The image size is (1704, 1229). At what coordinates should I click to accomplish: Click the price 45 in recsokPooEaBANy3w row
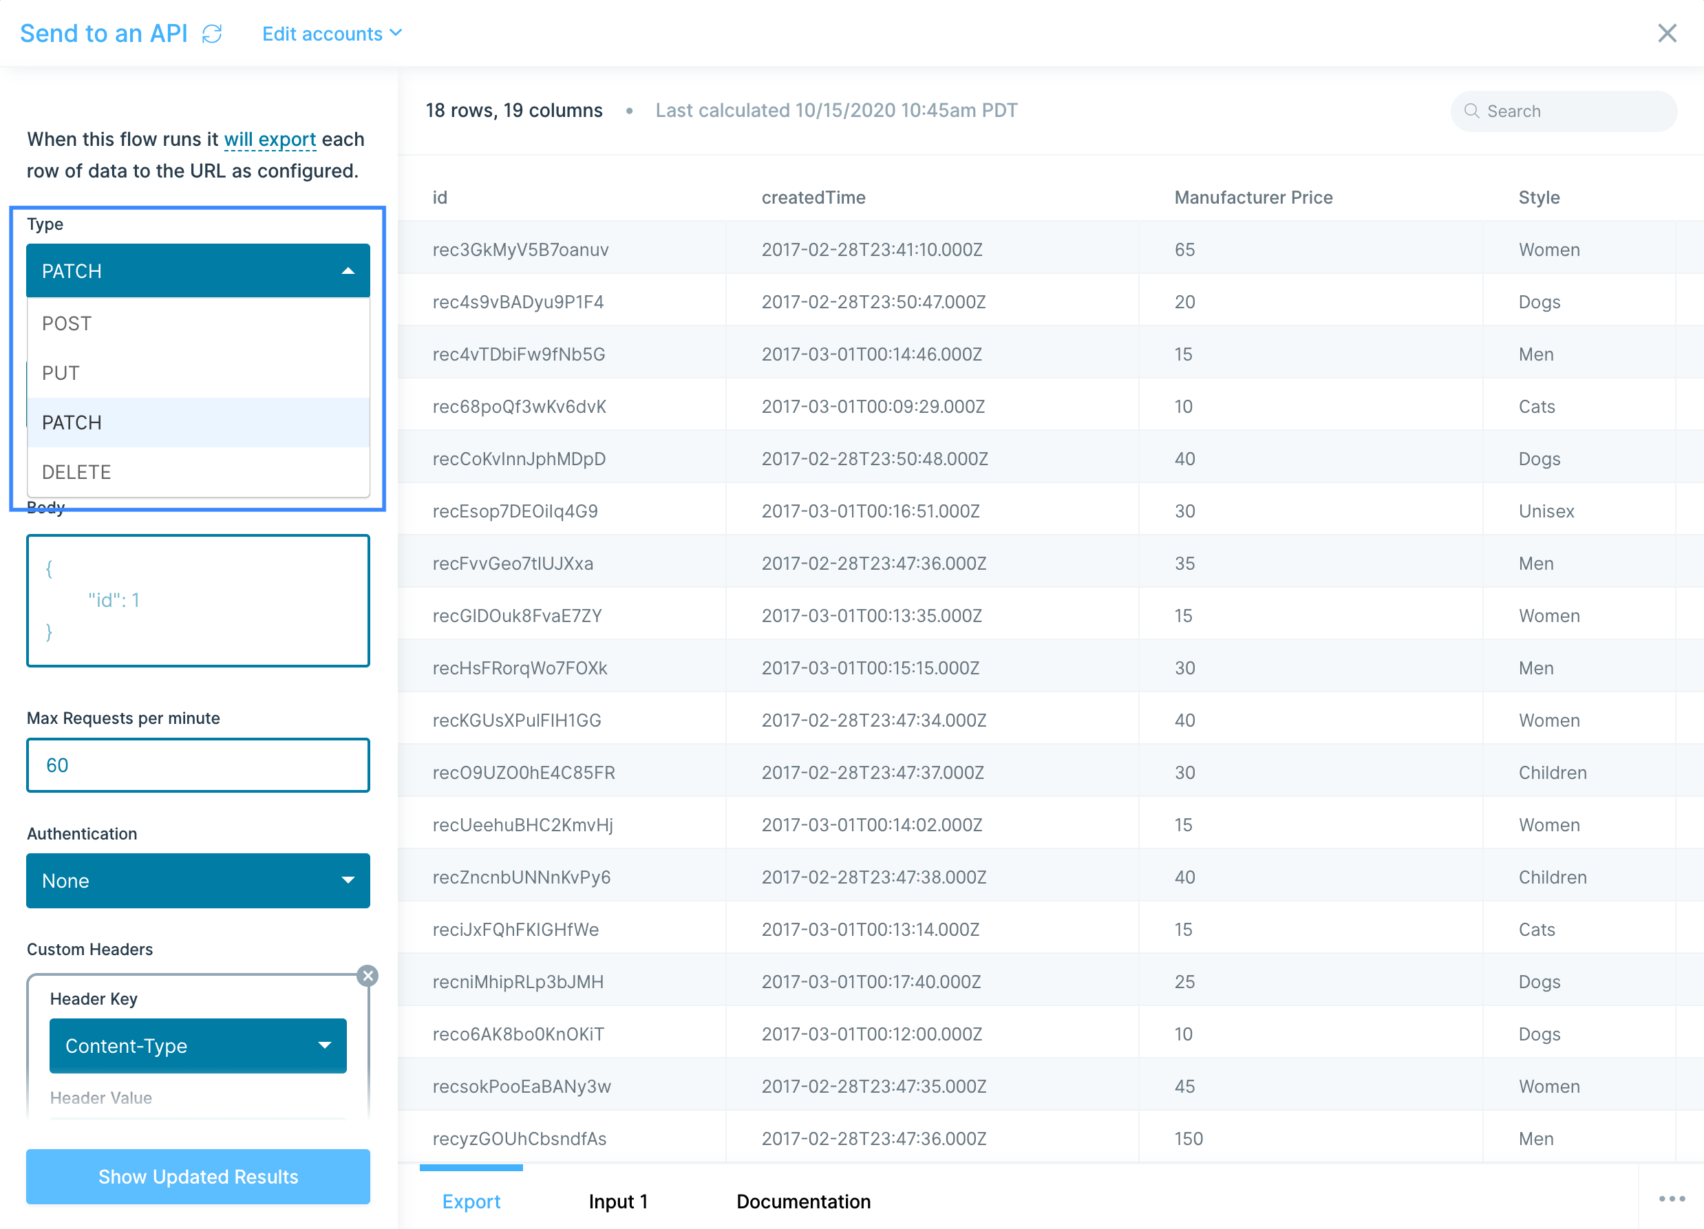tap(1185, 1087)
